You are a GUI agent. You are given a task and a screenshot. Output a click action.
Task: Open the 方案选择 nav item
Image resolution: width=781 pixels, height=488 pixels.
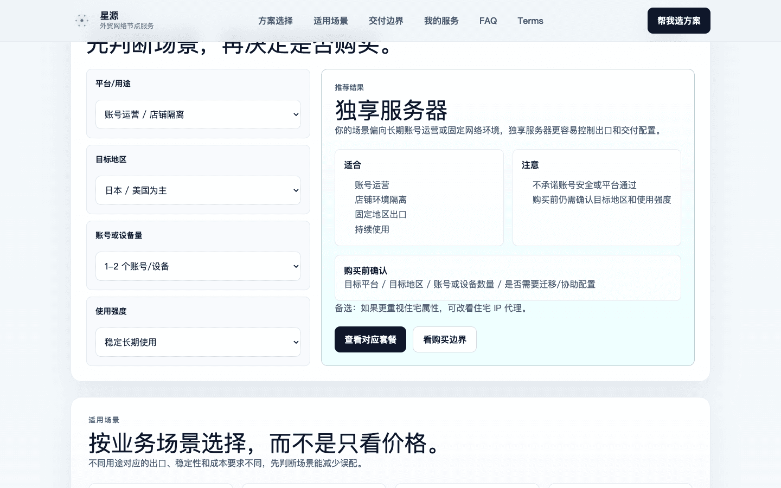click(276, 21)
